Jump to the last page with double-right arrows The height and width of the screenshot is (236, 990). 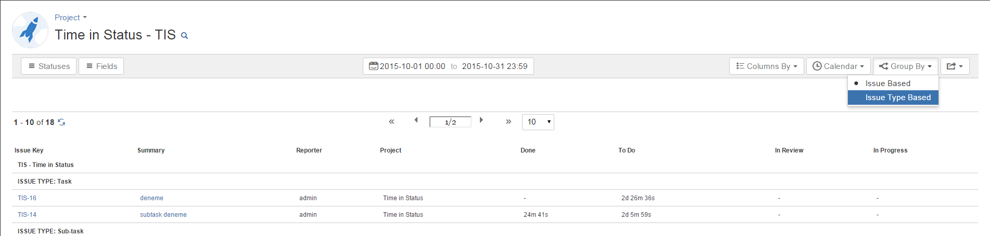tap(509, 122)
